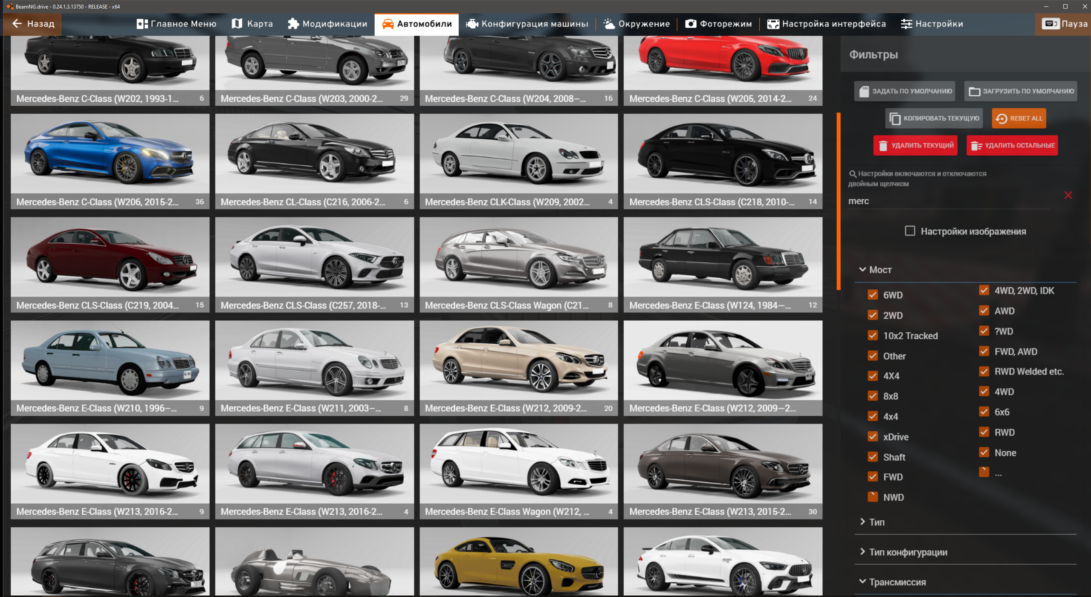Click the weather icon for Окружение
The width and height of the screenshot is (1091, 597).
pos(609,24)
